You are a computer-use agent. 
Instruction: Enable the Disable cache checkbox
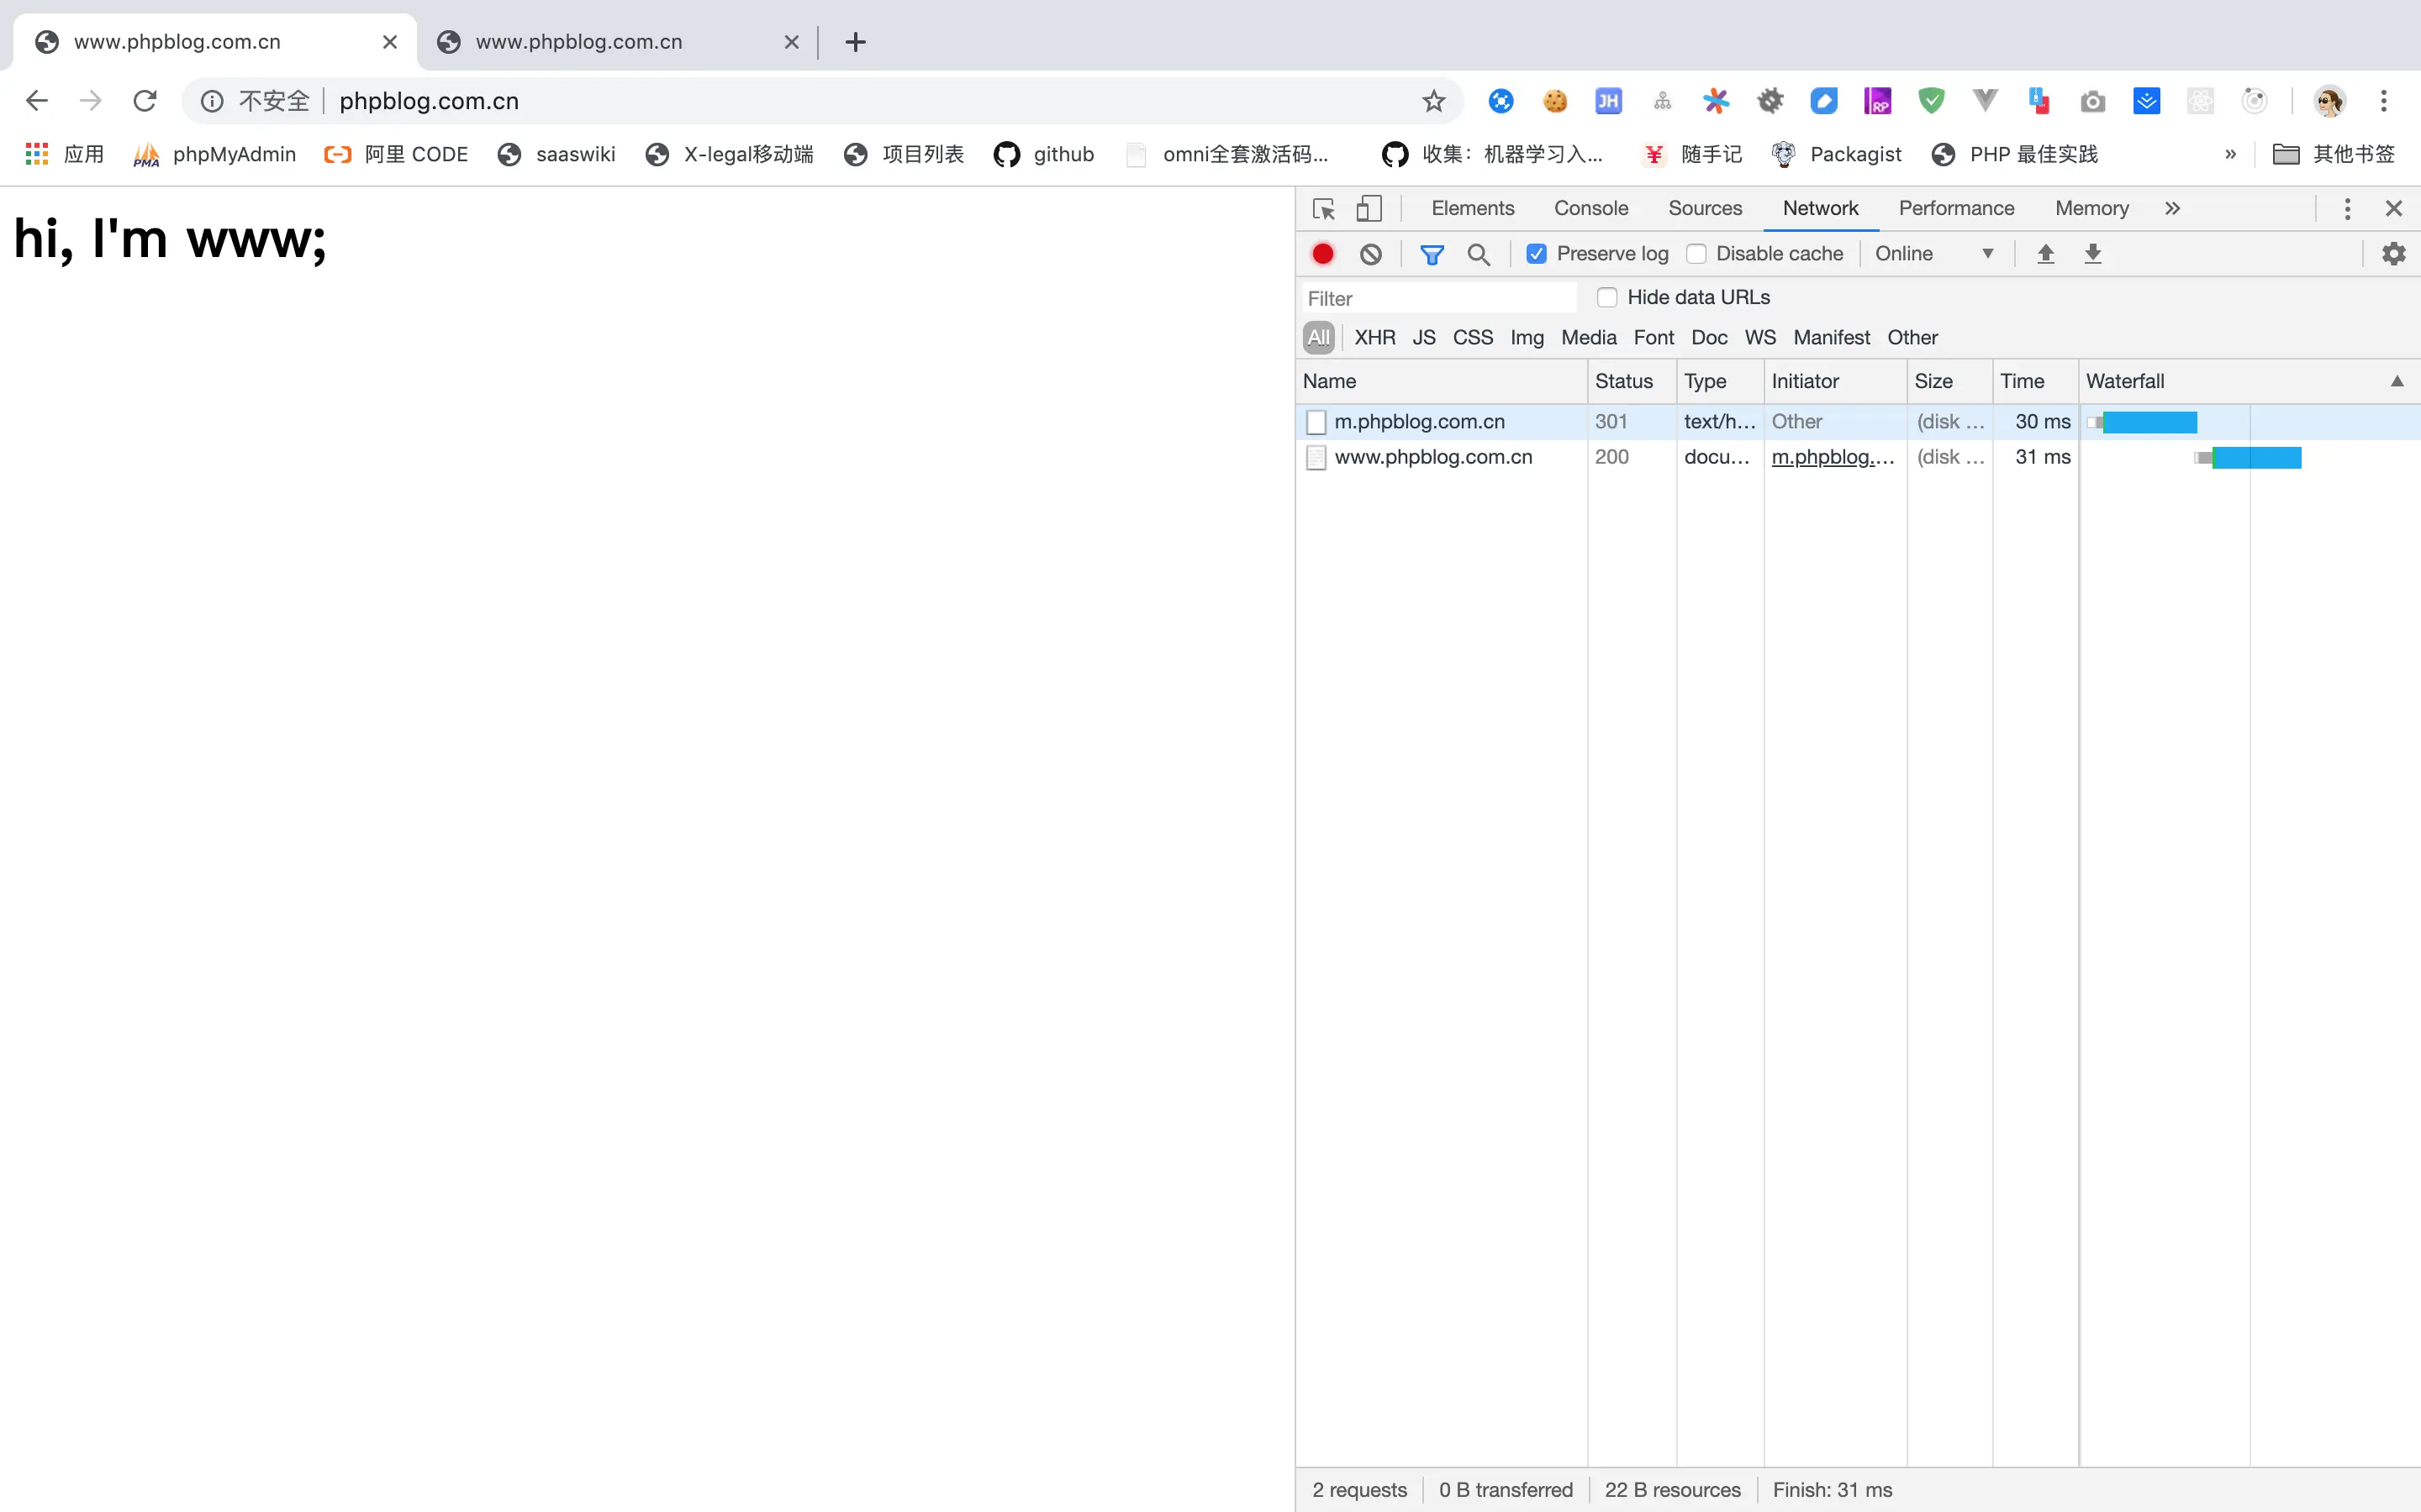tap(1696, 254)
